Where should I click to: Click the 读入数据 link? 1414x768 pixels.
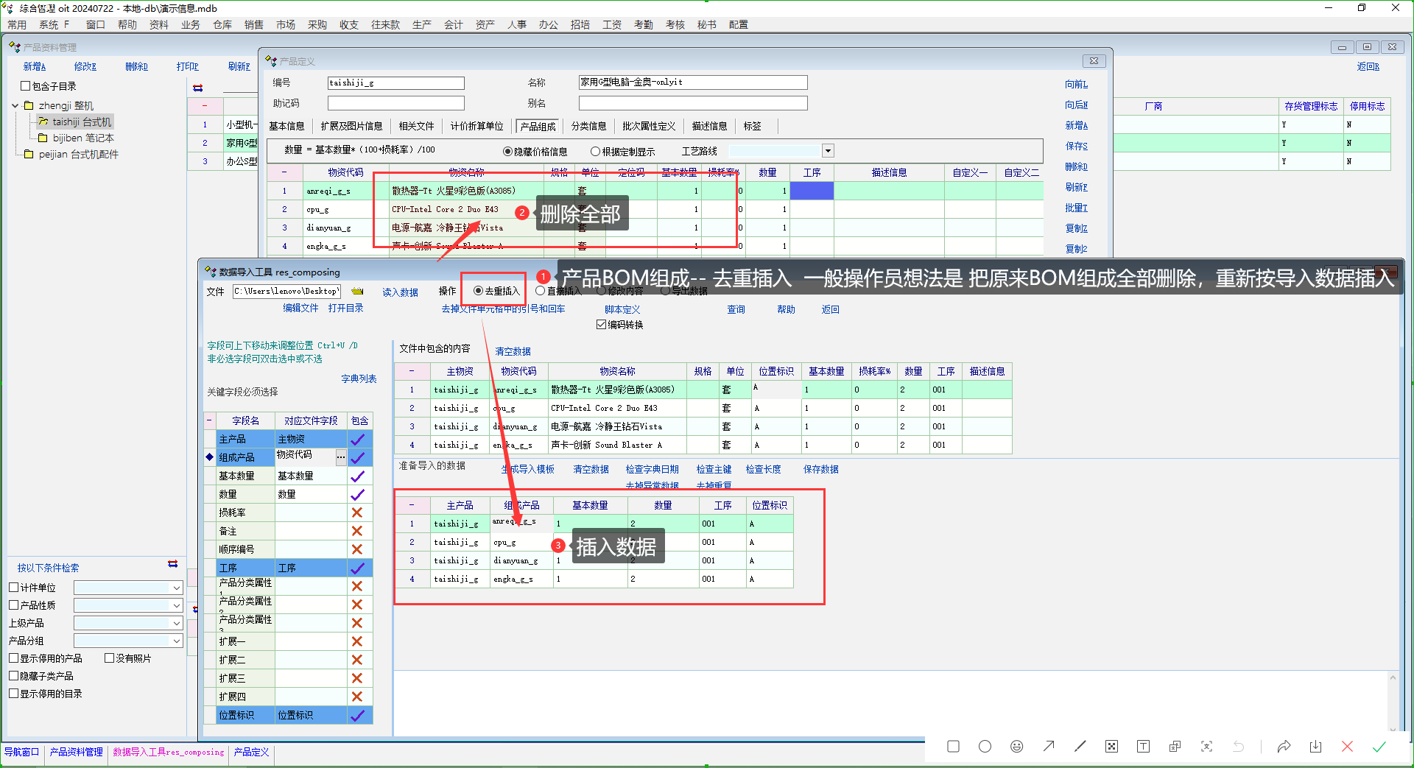pos(400,292)
